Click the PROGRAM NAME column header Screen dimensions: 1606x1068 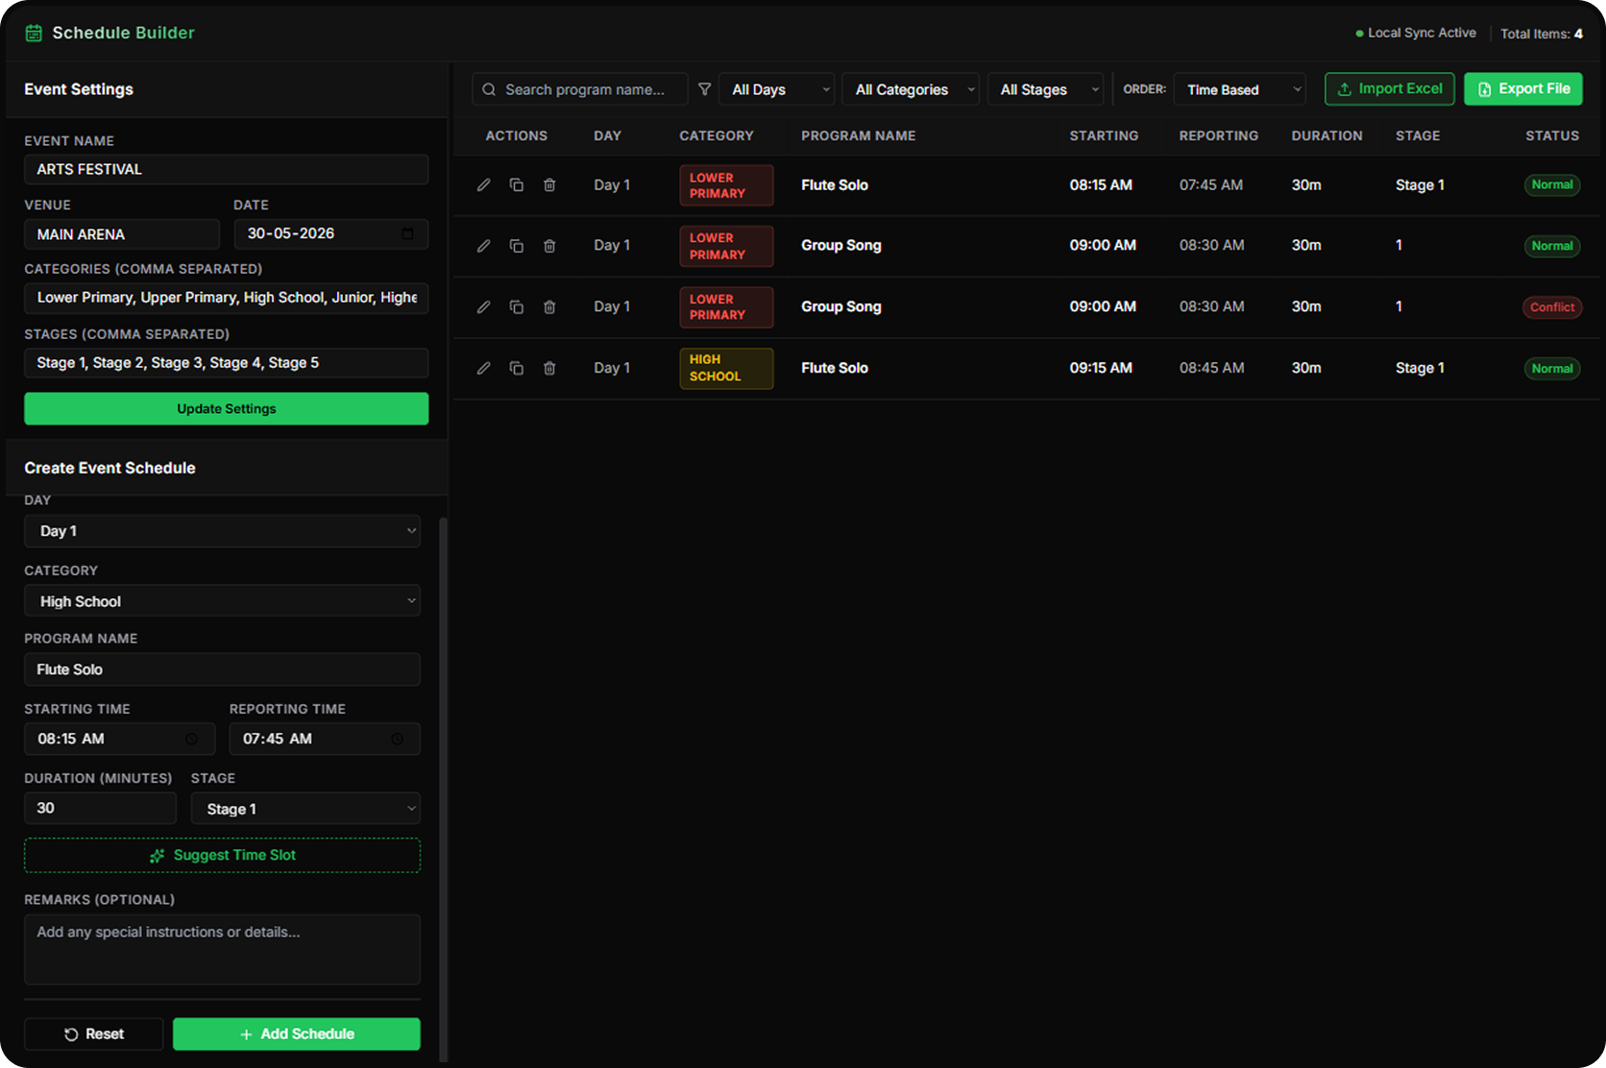click(858, 135)
